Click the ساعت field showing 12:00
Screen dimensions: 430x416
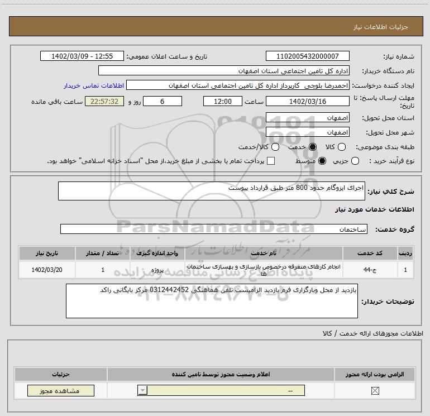[223, 101]
